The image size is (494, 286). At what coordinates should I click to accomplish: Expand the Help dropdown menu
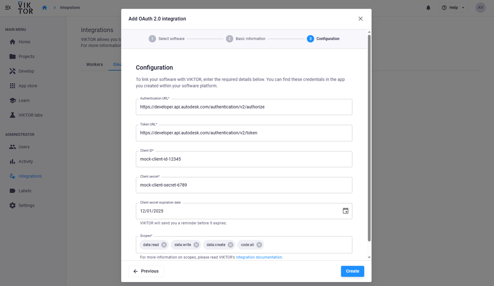click(x=453, y=8)
